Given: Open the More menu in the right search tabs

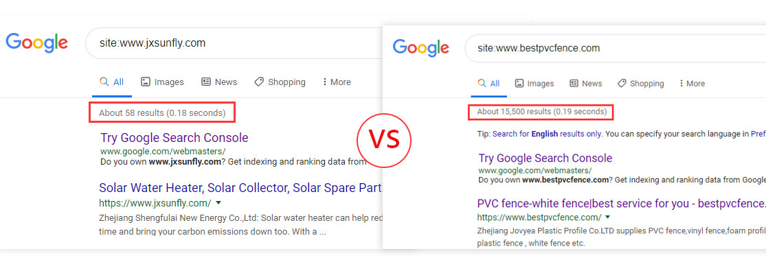Looking at the screenshot, I should (x=692, y=84).
